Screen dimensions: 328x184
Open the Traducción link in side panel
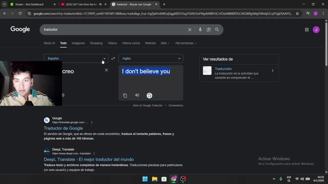pos(223,69)
